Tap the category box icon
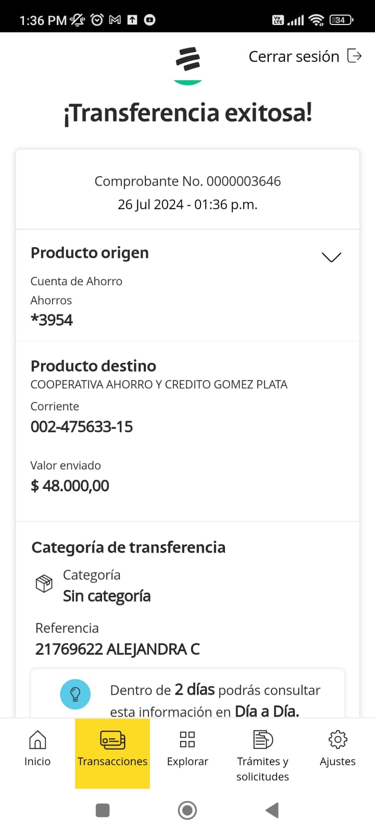Viewport: 375px width, 834px height. (44, 583)
